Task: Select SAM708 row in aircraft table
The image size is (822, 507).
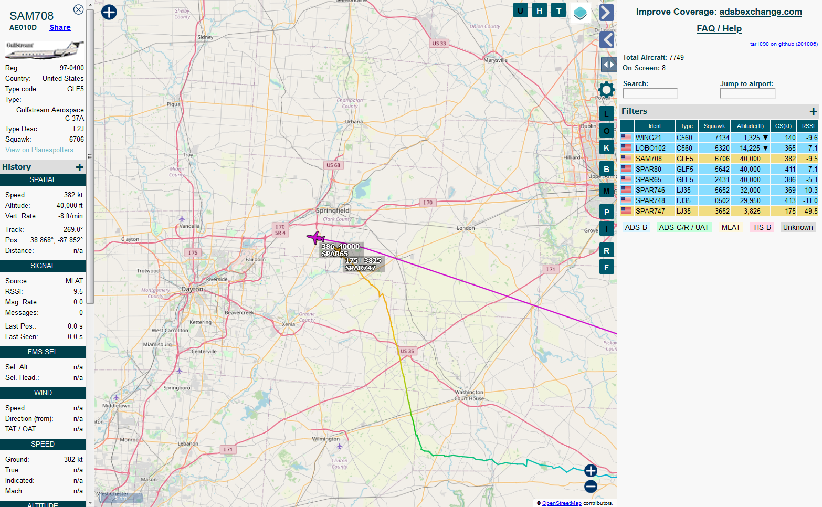Action: coord(719,159)
